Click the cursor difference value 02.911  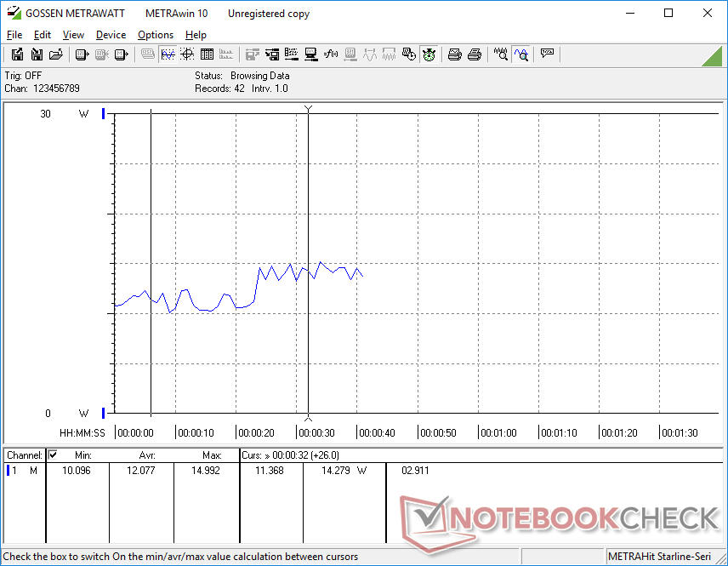point(415,471)
